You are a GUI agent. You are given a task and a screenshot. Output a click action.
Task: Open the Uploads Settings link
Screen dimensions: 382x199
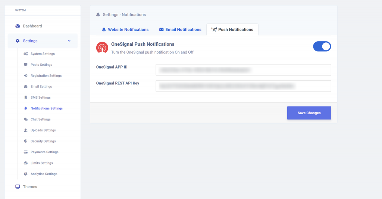43,130
